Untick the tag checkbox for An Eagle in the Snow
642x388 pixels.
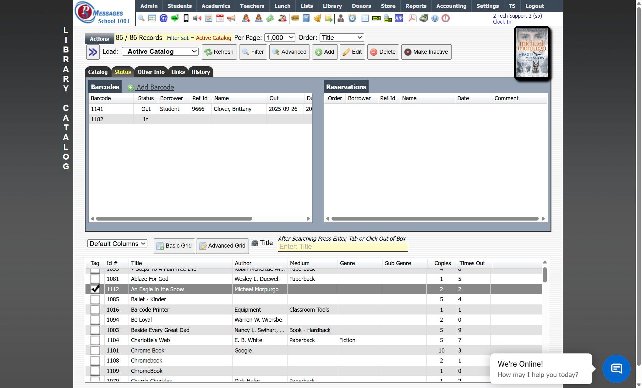pos(95,289)
